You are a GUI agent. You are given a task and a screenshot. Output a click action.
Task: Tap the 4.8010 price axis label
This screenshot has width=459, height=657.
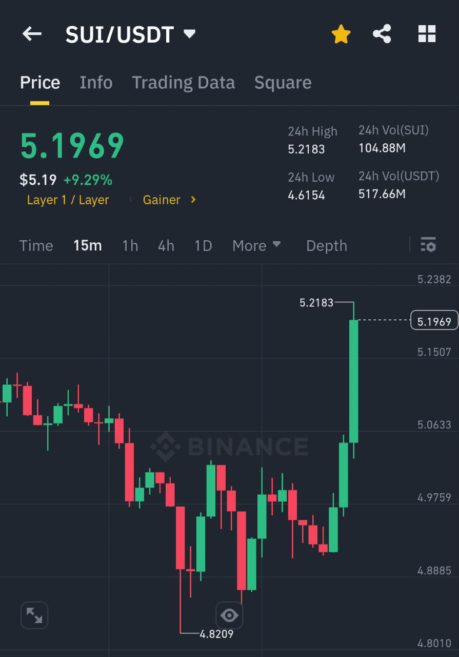pyautogui.click(x=434, y=643)
